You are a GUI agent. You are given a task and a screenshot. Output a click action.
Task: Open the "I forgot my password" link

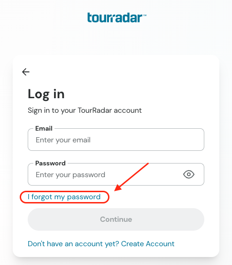[x=64, y=197]
